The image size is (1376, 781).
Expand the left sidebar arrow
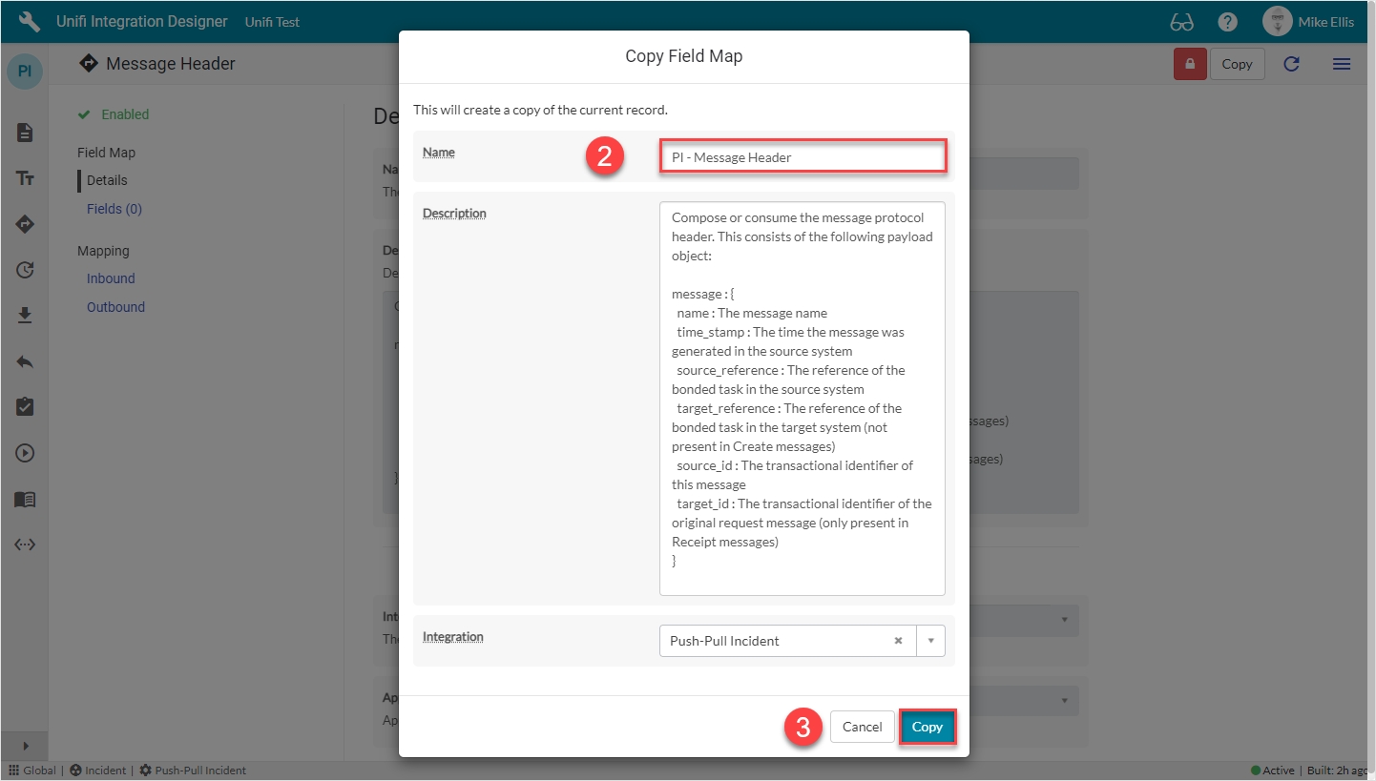coord(25,746)
